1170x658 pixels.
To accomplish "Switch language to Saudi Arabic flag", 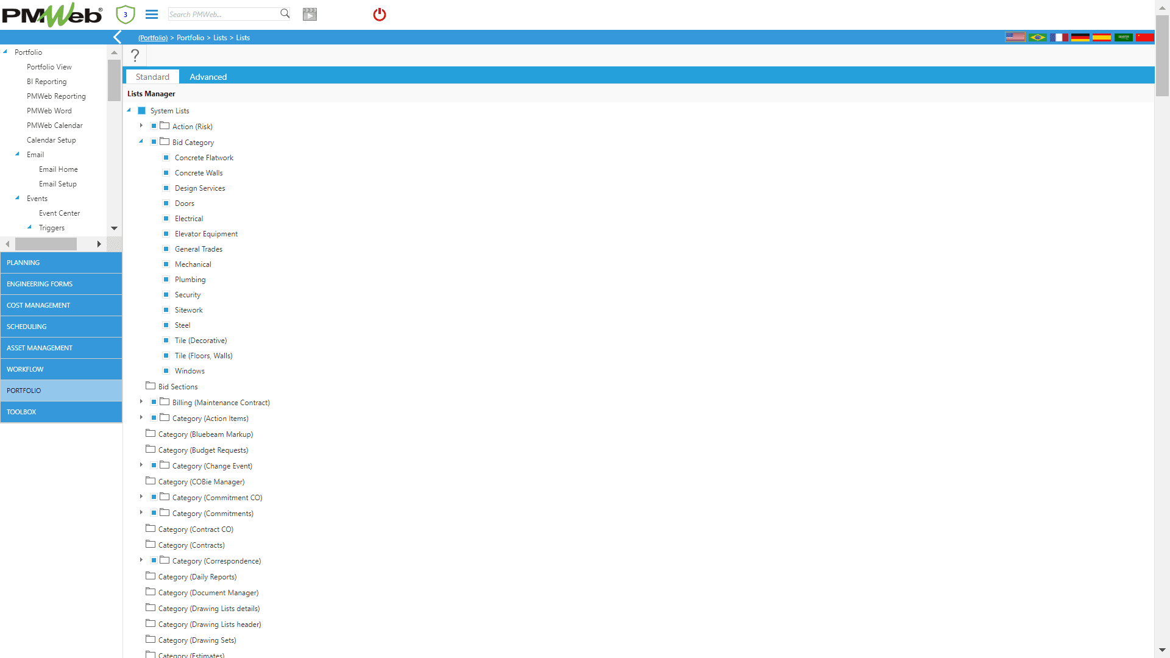I will click(1124, 37).
